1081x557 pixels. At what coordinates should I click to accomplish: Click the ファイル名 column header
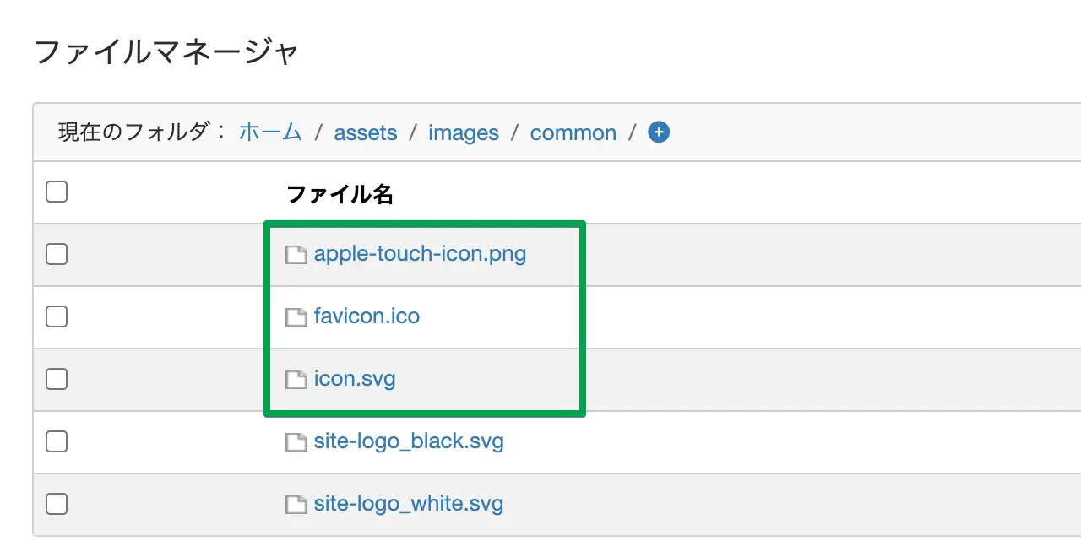(340, 195)
